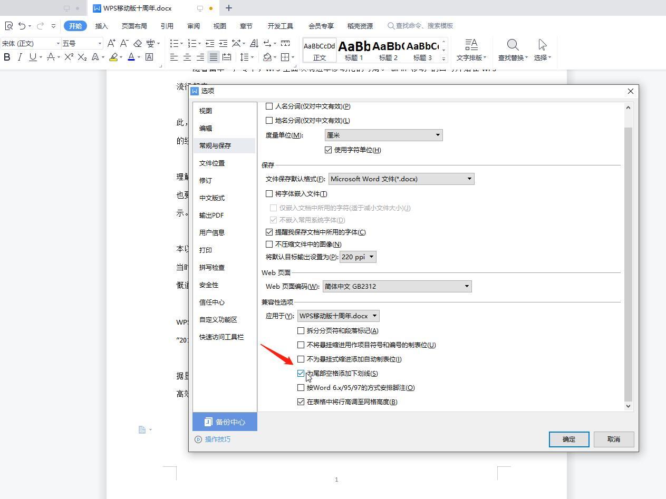This screenshot has width=666, height=499.
Task: Check 人名分词 checkbox
Action: click(x=269, y=106)
